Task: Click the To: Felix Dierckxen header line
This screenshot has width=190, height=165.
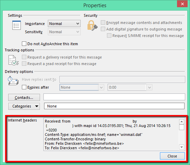Action: point(82,148)
